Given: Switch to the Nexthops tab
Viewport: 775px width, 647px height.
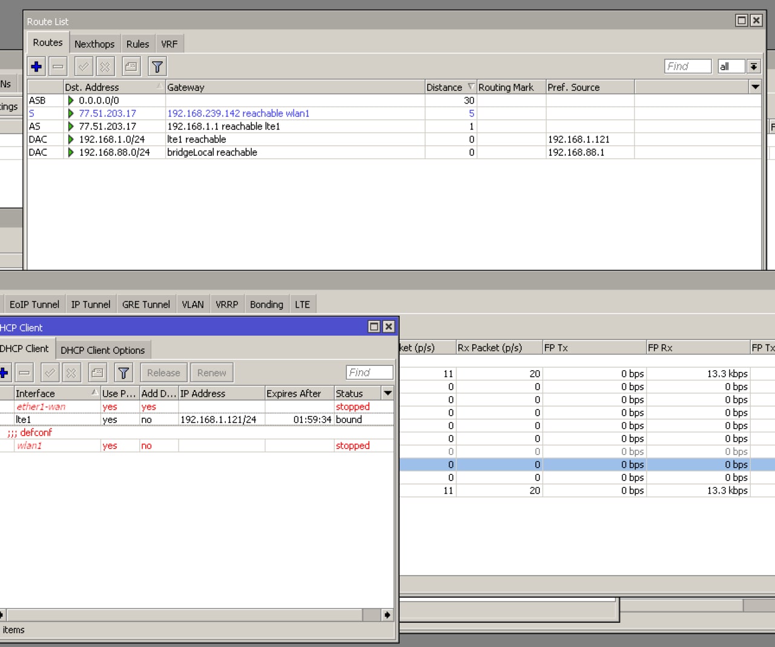Looking at the screenshot, I should click(x=94, y=44).
